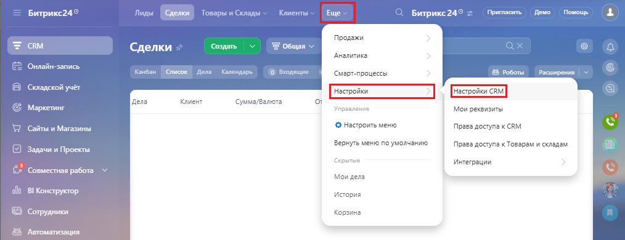Click the pin icon next to Сделки title
625x240 pixels.
[179, 47]
